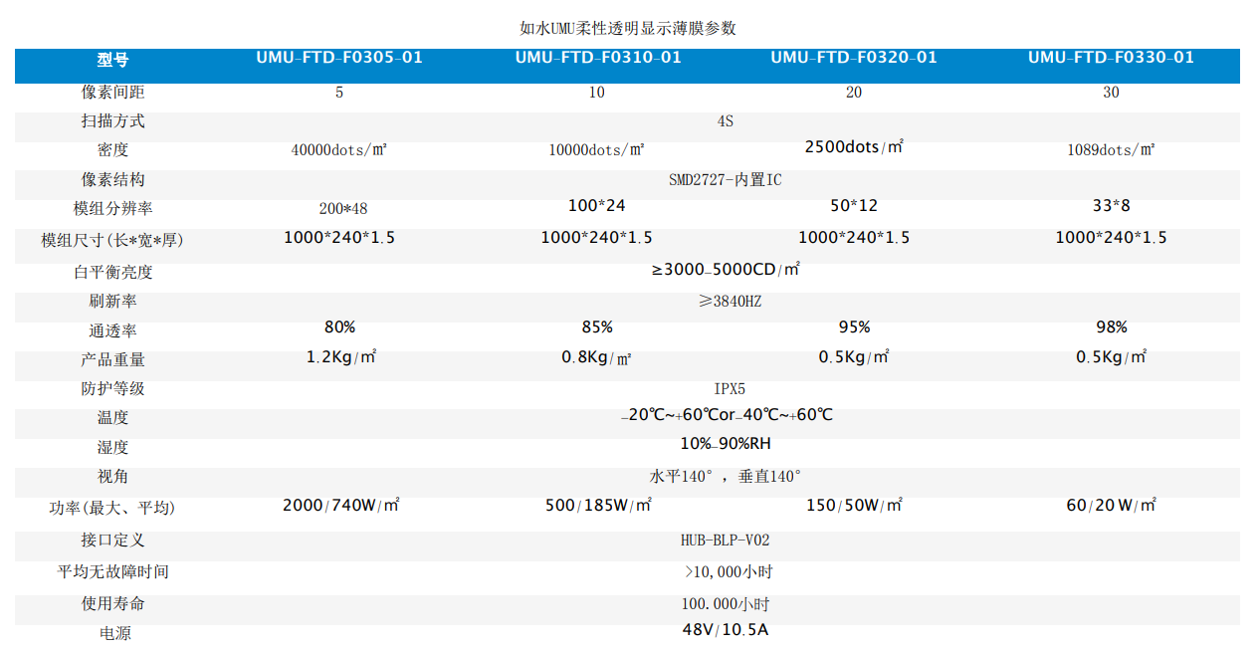Image resolution: width=1258 pixels, height=651 pixels.
Task: Click power value 60/20W/㎡
Action: [1111, 506]
